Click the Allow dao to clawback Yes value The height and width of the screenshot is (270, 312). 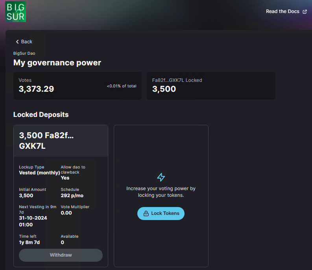65,178
